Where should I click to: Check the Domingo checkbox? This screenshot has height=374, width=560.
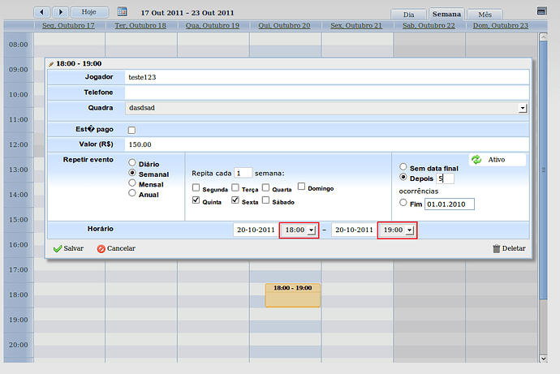pyautogui.click(x=301, y=187)
